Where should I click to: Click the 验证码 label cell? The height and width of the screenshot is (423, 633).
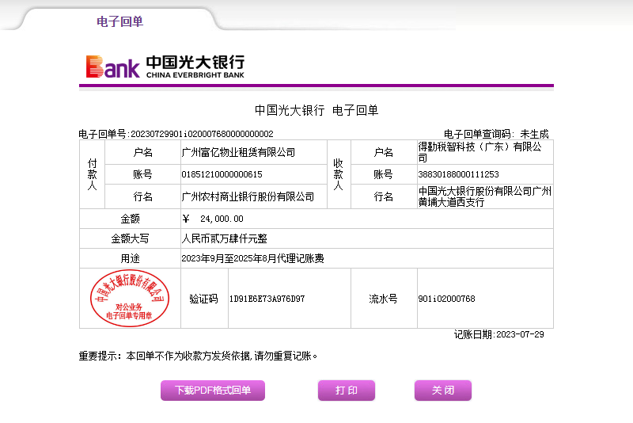pos(204,299)
